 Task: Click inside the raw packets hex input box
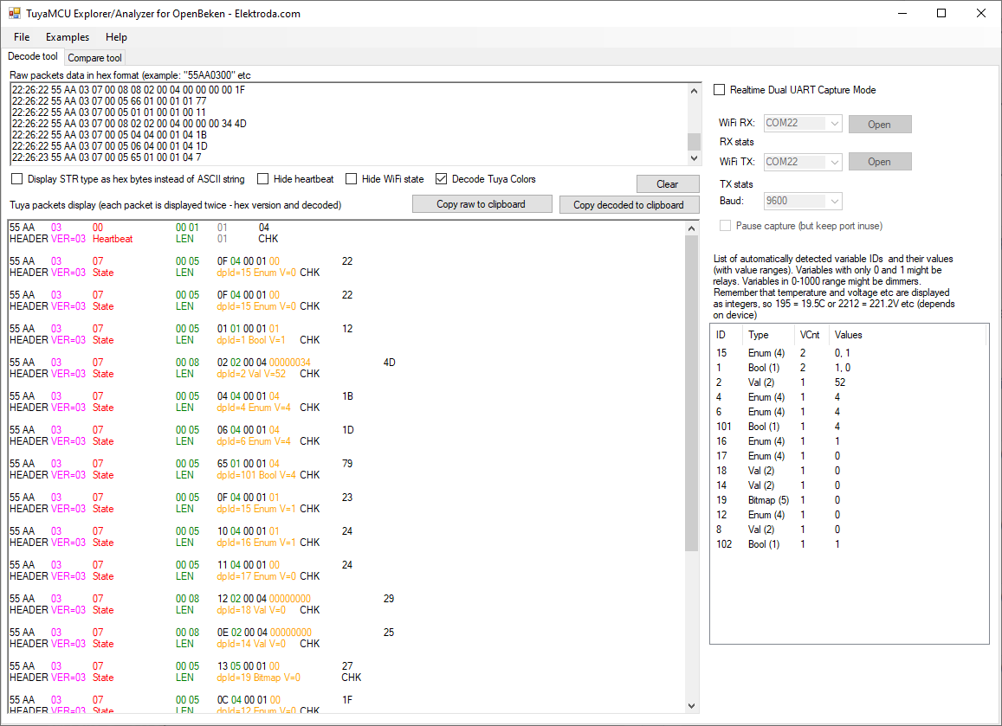[346, 123]
